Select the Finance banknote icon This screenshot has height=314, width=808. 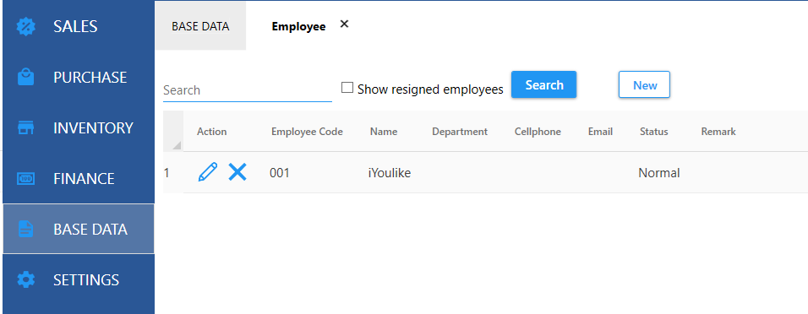pyautogui.click(x=25, y=179)
